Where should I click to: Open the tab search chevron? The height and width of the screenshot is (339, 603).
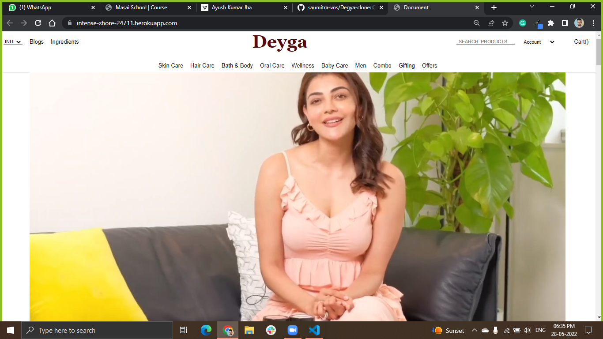click(532, 6)
